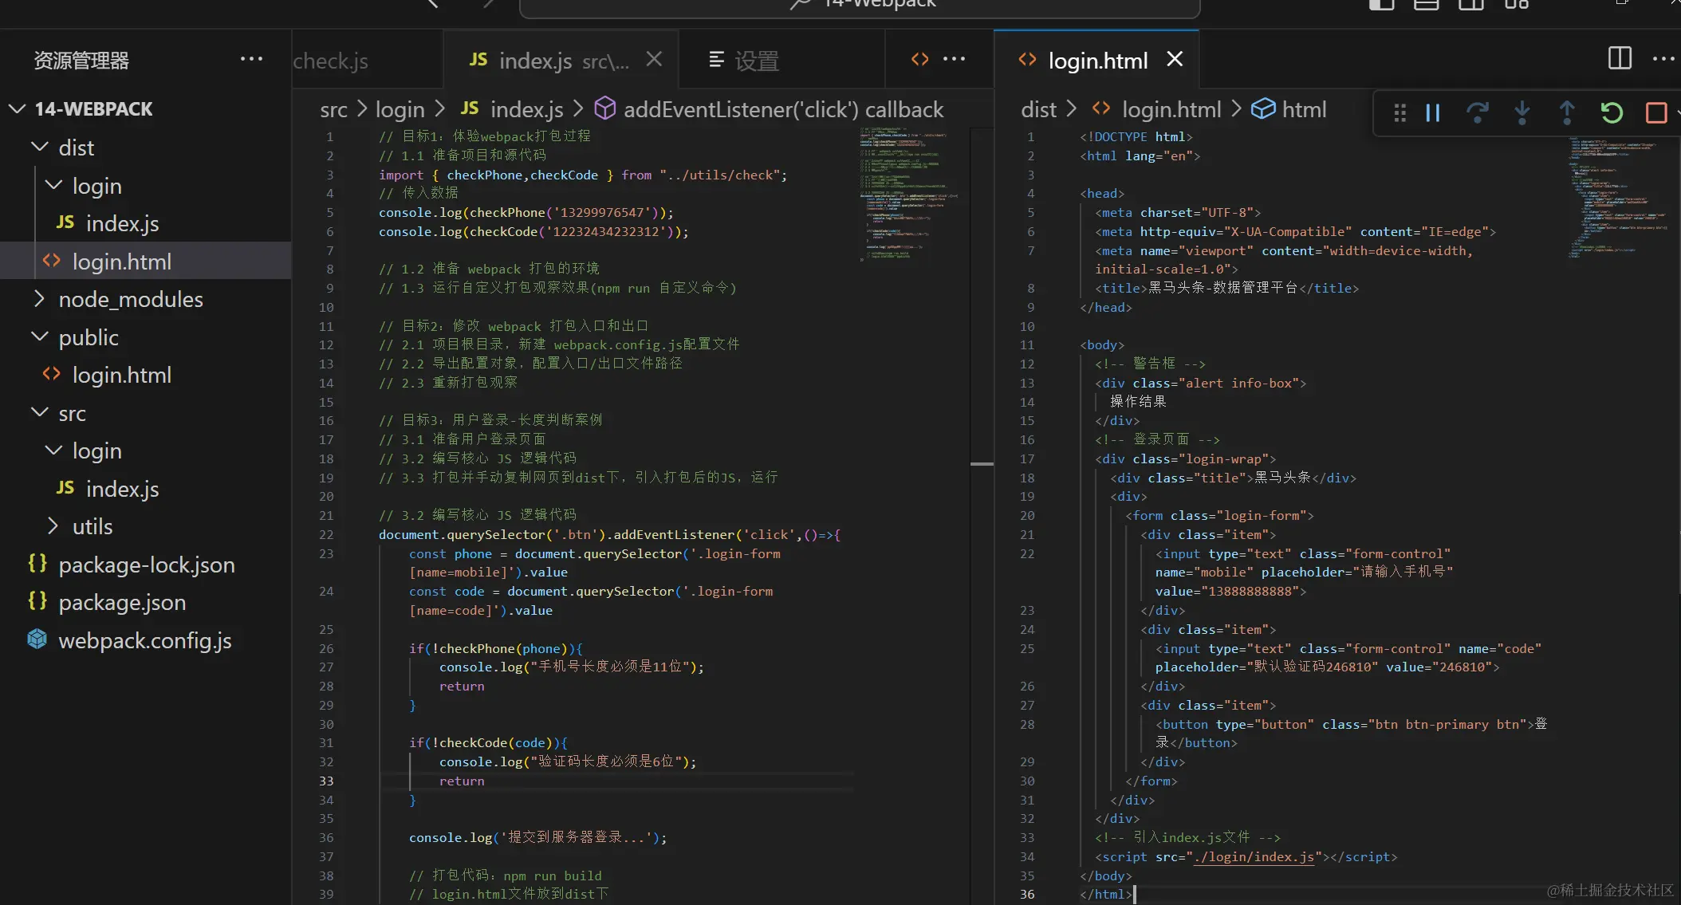Grab the debug toolbar drag handle dots
The image size is (1681, 905).
[1400, 112]
